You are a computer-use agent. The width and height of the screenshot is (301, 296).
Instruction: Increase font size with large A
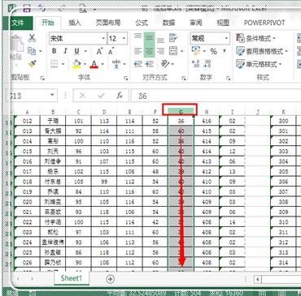[x=99, y=51]
